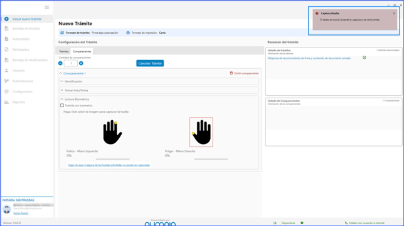
Task: Click the Cancelar Trámite button
Action: point(150,63)
